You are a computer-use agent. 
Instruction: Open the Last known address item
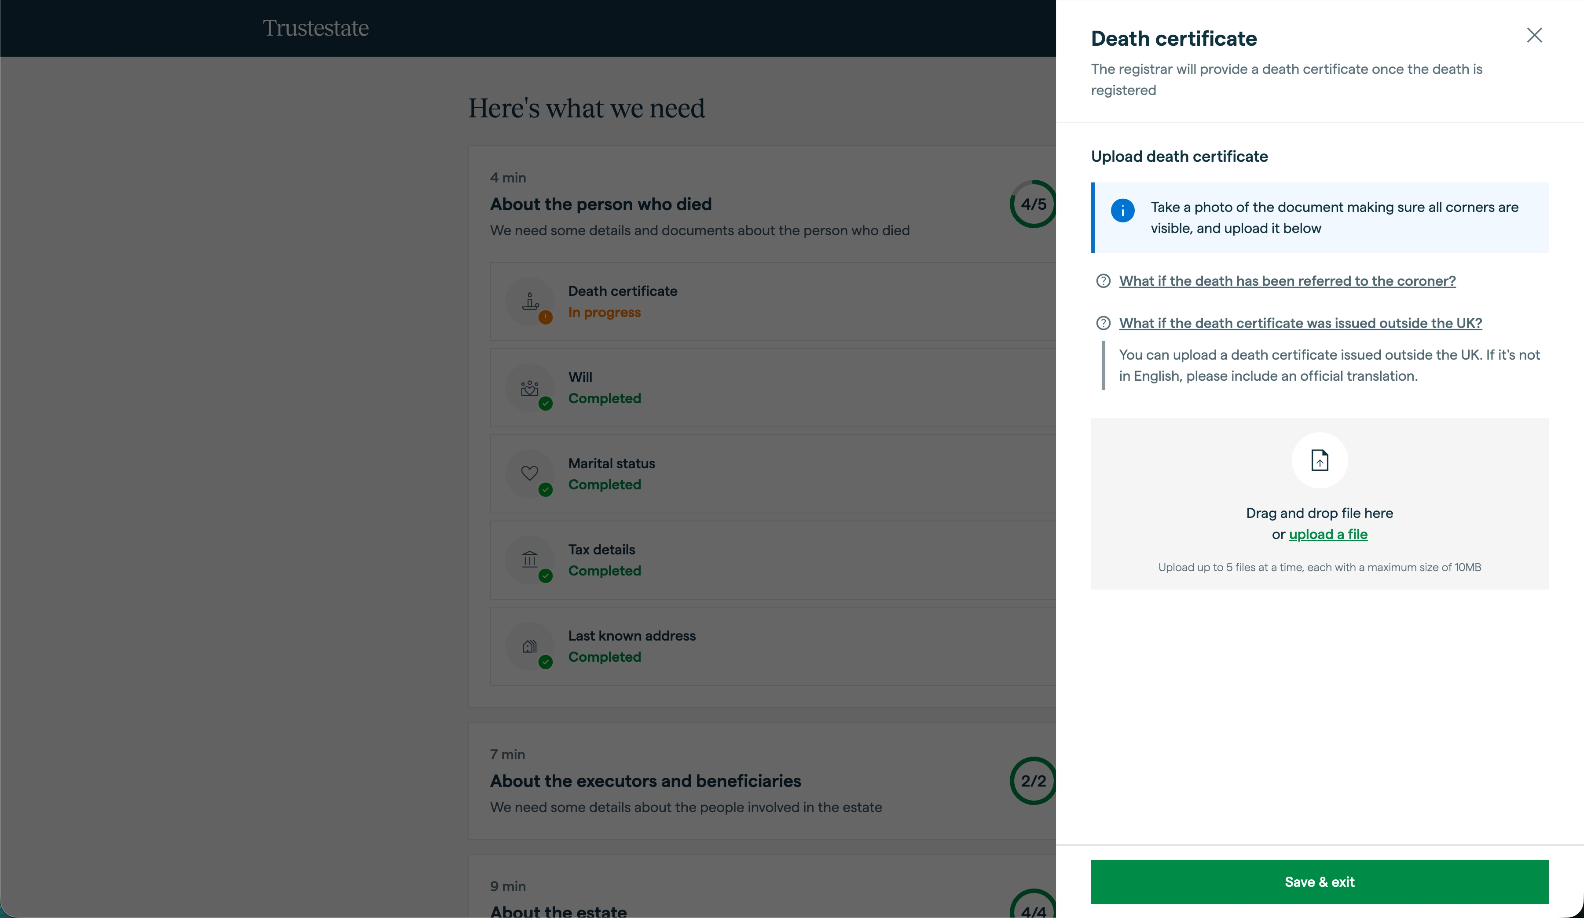point(773,645)
